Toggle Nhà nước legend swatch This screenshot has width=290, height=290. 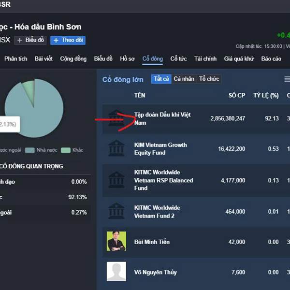coord(29,150)
